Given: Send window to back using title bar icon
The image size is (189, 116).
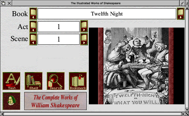Looking at the screenshot, I should [x=3, y=3].
